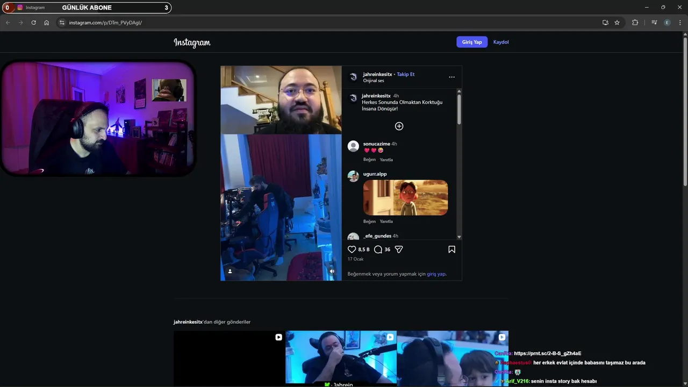The image size is (688, 387).
Task: Open the browser profile avatar E
Action: [x=667, y=23]
